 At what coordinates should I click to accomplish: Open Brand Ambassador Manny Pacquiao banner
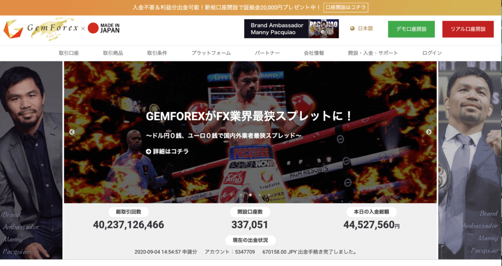click(x=291, y=29)
